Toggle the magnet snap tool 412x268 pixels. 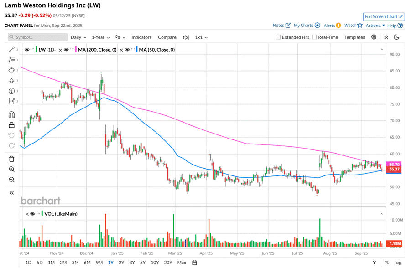11,115
